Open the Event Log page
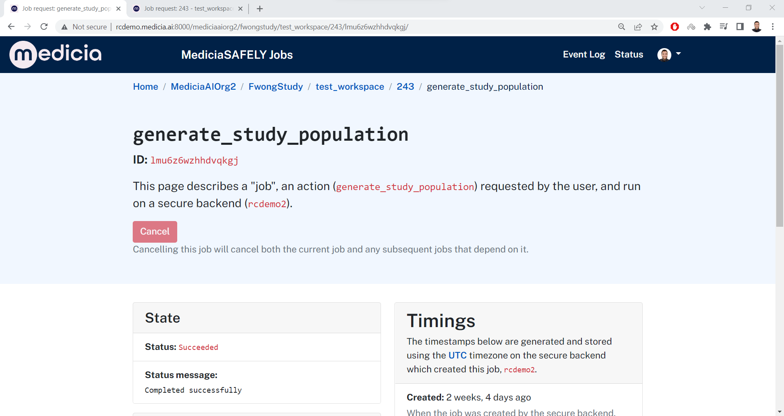784x416 pixels. click(584, 54)
